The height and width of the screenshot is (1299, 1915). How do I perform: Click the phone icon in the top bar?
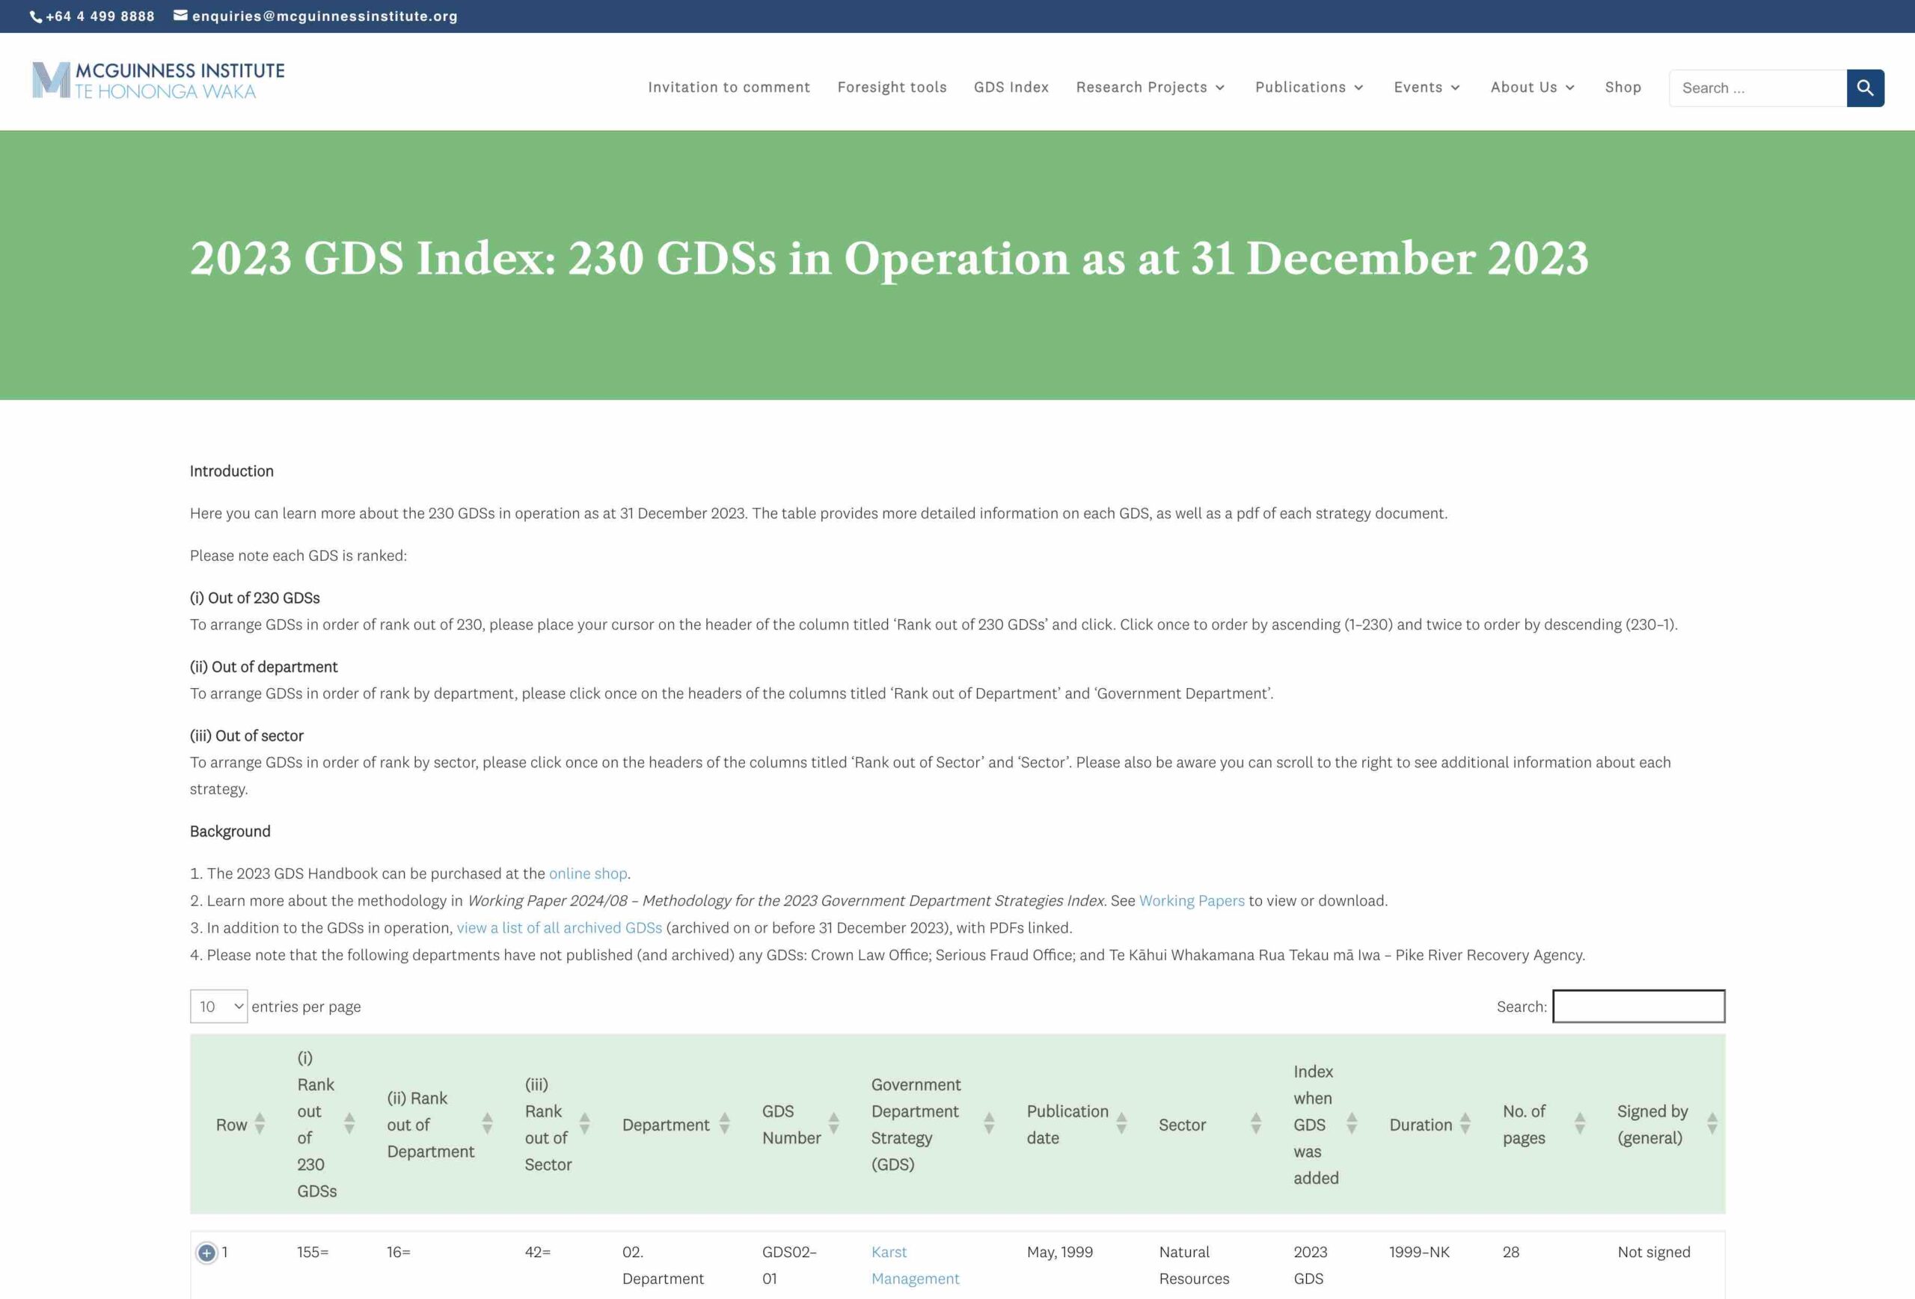35,15
